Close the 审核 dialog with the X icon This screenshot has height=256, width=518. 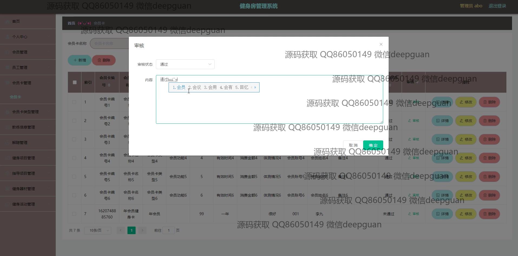[x=381, y=44]
